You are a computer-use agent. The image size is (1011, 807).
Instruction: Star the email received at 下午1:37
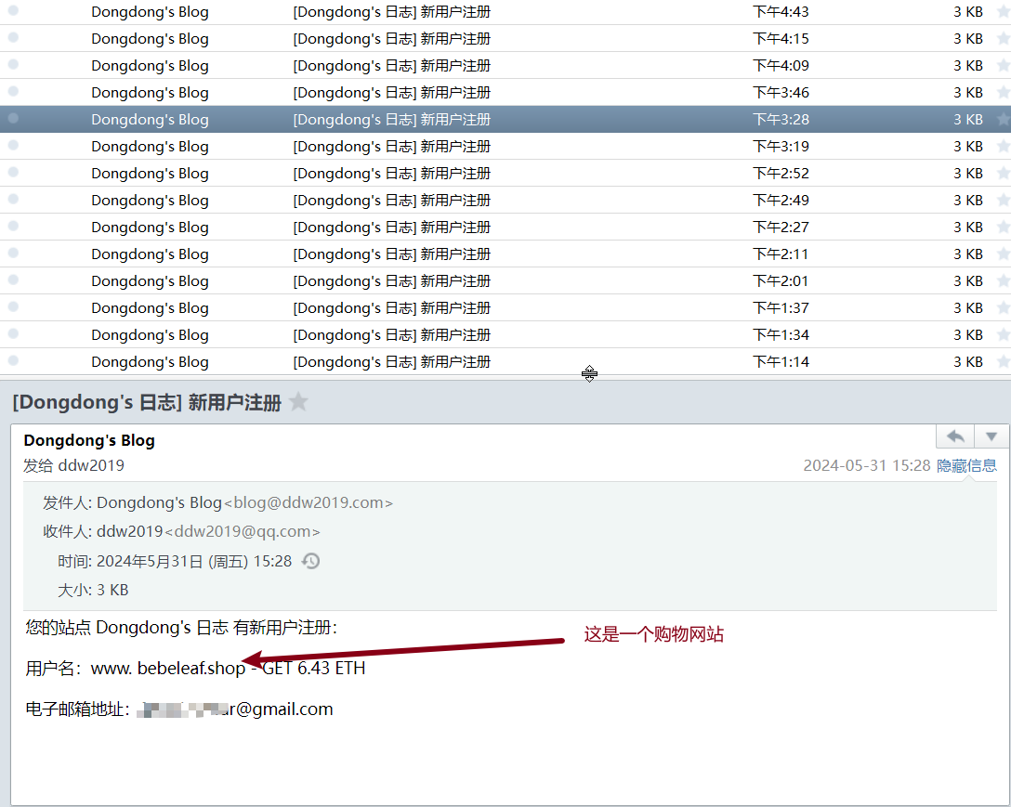[x=1003, y=308]
